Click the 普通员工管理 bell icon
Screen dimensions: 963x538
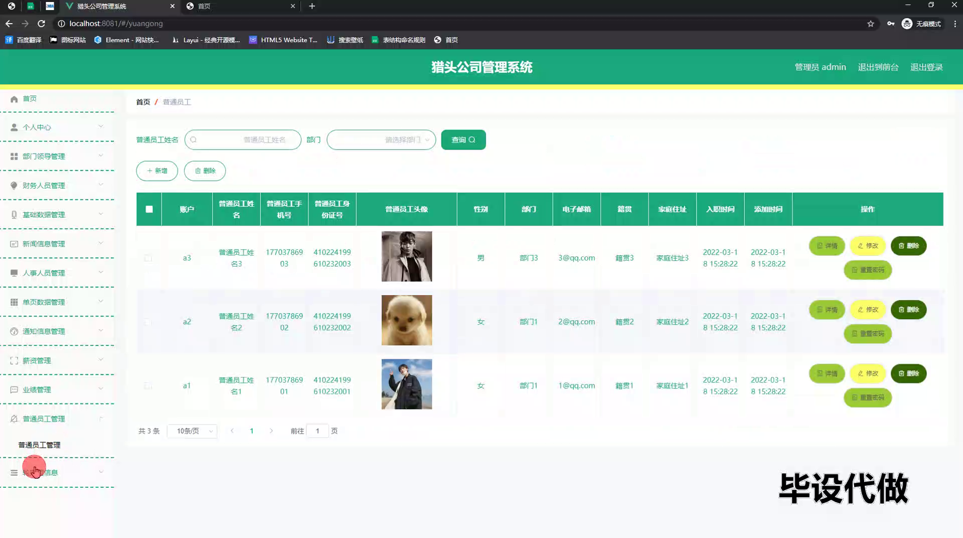tap(14, 419)
